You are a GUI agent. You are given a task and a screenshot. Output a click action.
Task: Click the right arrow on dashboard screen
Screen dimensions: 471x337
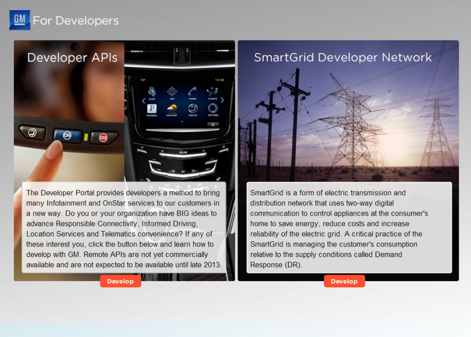222,100
